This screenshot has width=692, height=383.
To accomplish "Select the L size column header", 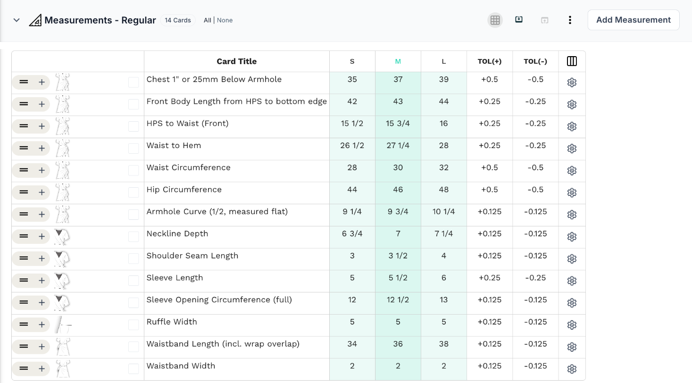I will (x=444, y=61).
